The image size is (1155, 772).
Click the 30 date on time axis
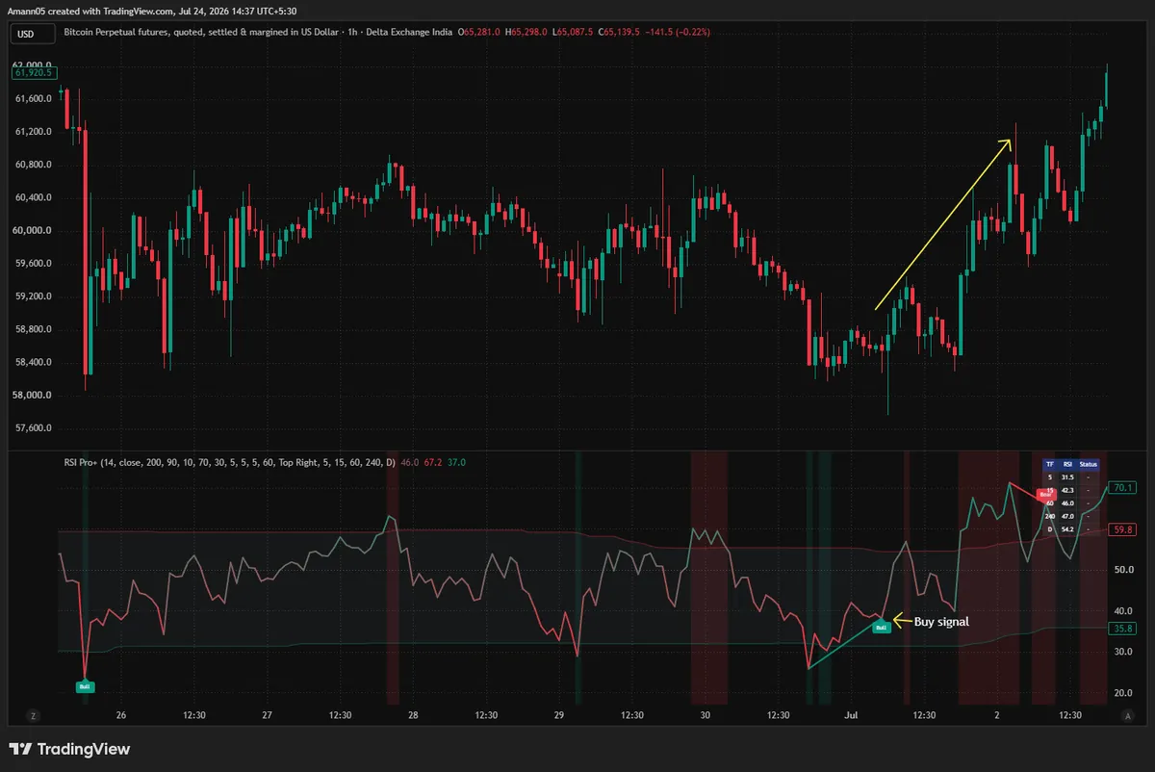tap(706, 715)
